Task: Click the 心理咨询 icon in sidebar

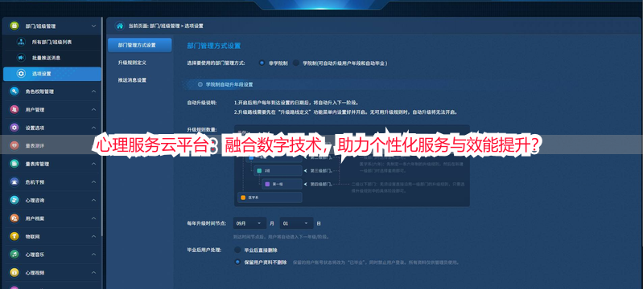Action: point(14,200)
